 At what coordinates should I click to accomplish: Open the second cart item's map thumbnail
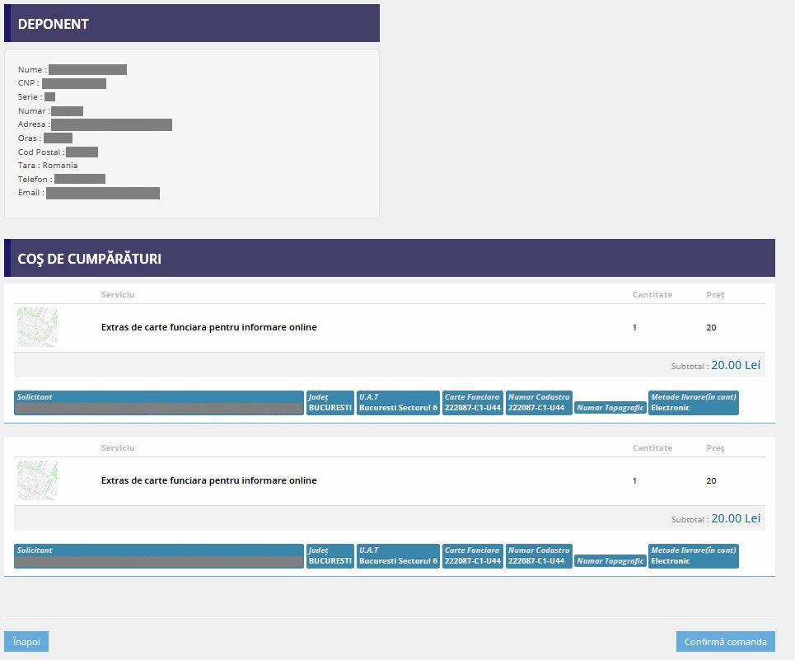click(37, 480)
